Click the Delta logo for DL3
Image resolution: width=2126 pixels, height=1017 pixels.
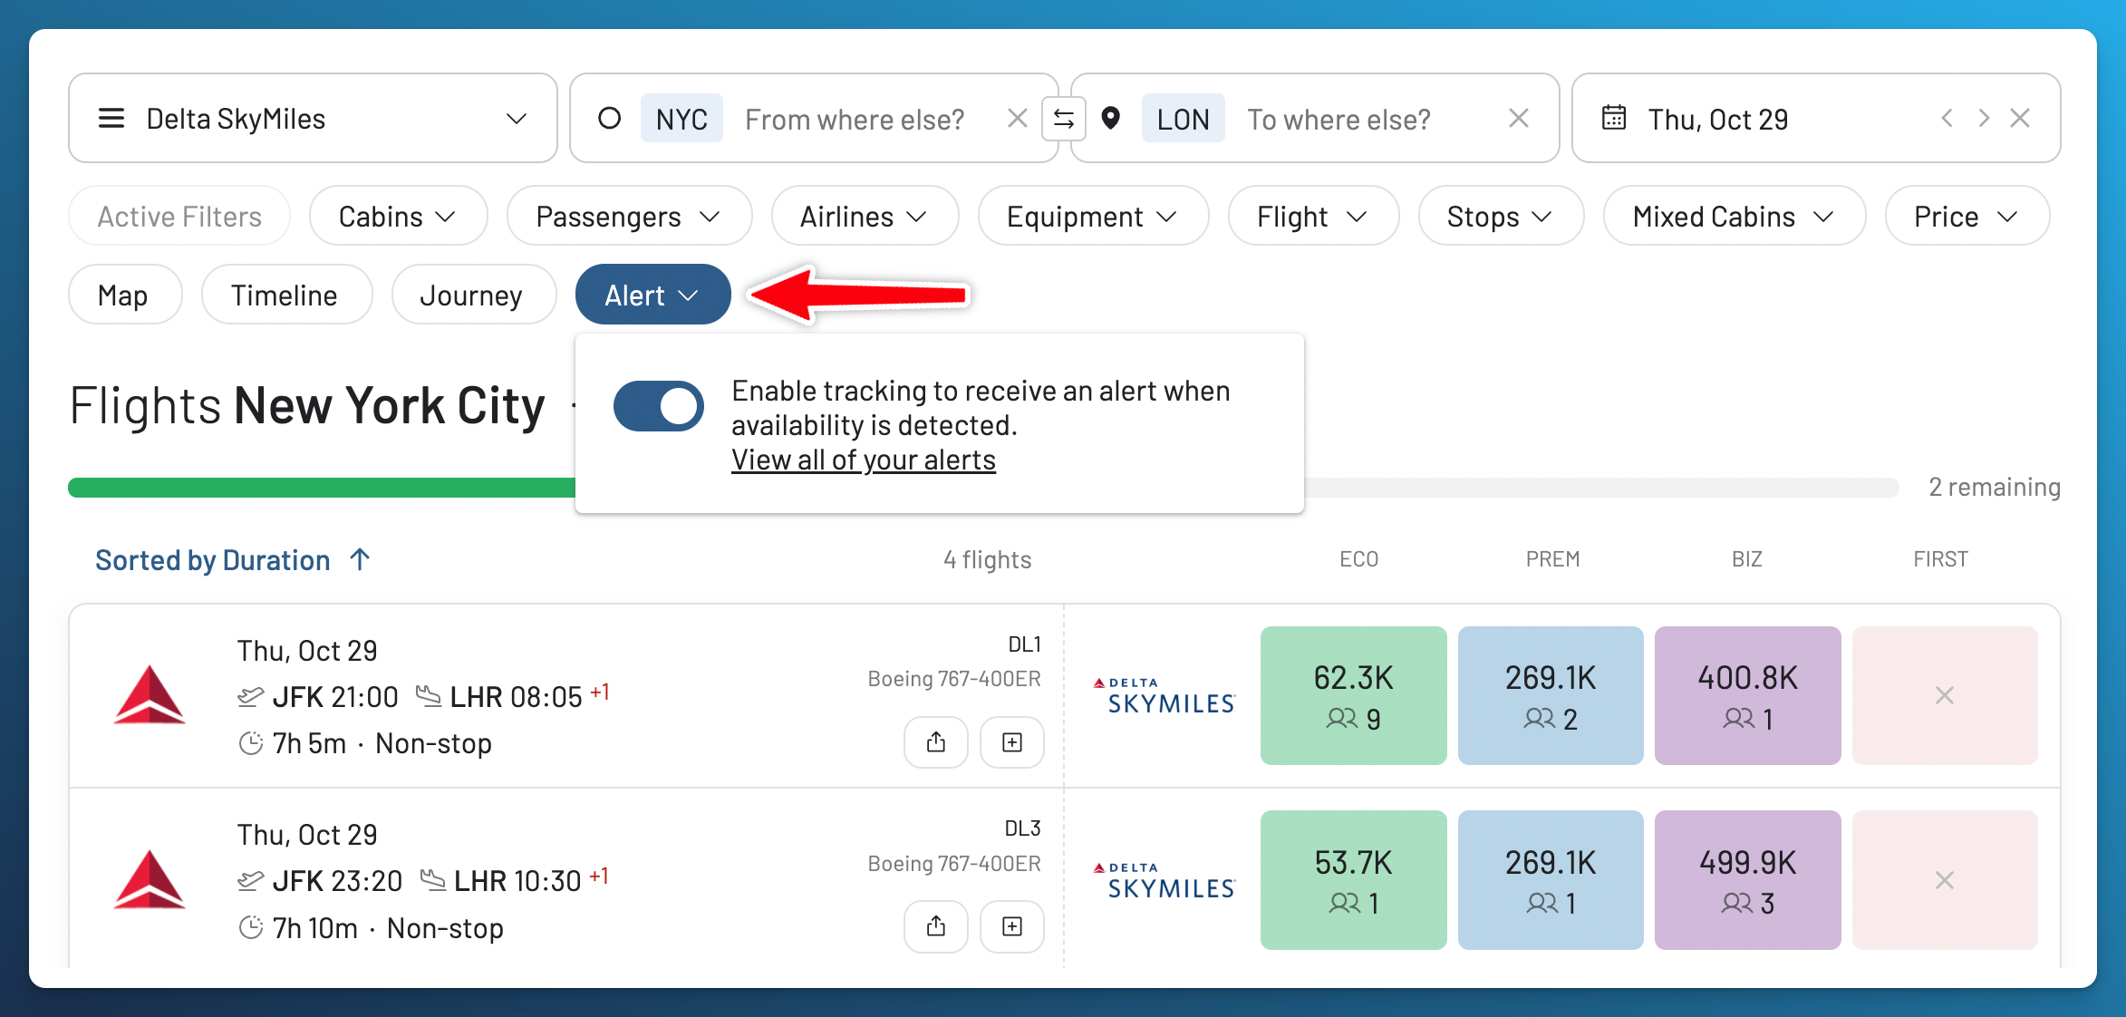tap(150, 879)
